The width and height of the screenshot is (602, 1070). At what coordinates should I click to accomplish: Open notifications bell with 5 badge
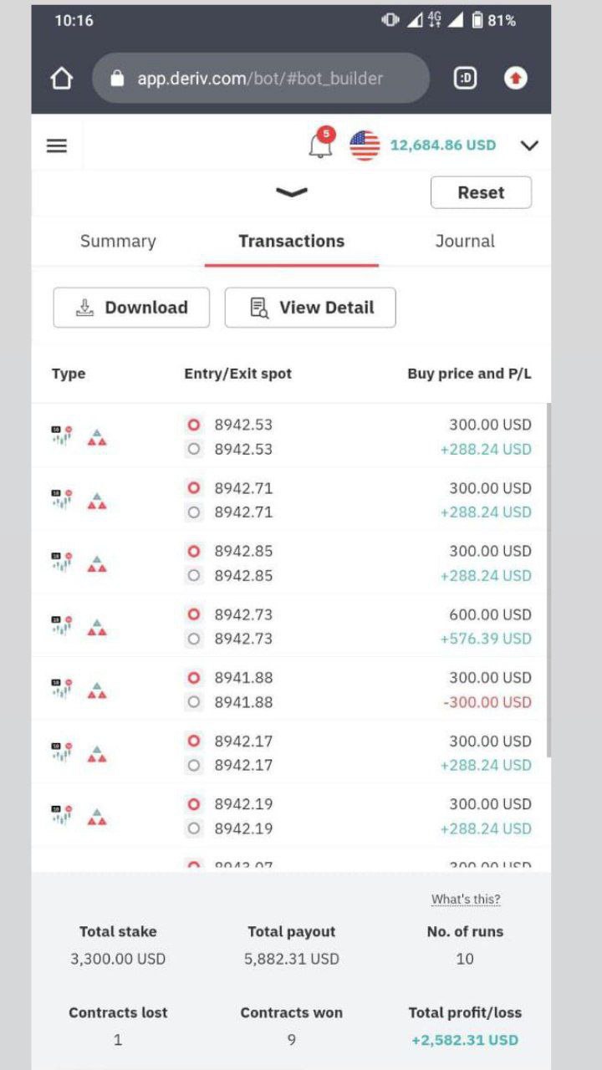(x=321, y=143)
